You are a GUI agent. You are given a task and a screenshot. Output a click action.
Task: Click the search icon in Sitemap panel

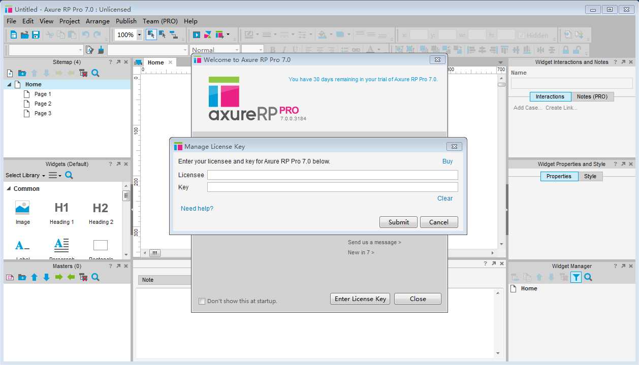pos(95,73)
